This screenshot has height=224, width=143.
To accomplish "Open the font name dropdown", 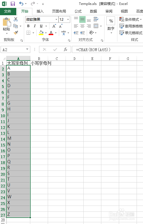I will [x=56, y=19].
